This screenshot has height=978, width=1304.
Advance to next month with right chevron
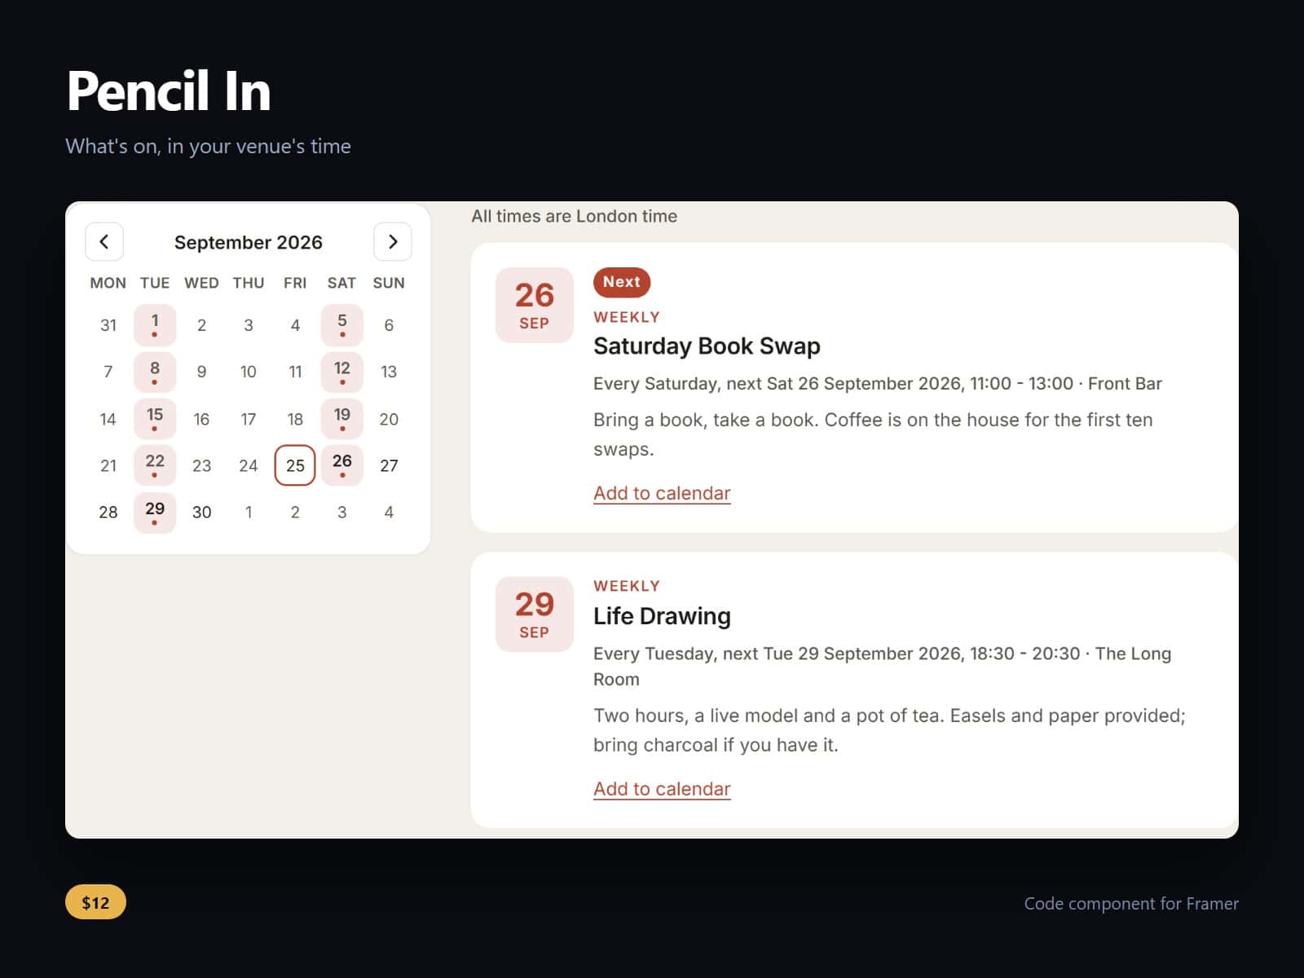tap(393, 241)
